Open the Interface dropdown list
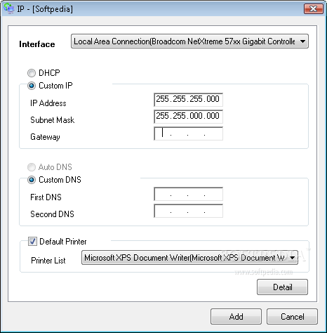Viewport: 327px width, 333px height. point(189,41)
